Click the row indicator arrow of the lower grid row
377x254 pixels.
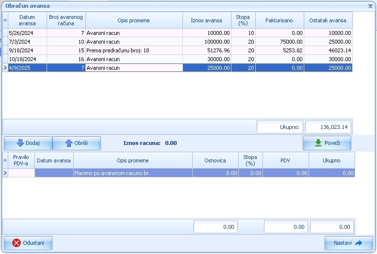5,173
